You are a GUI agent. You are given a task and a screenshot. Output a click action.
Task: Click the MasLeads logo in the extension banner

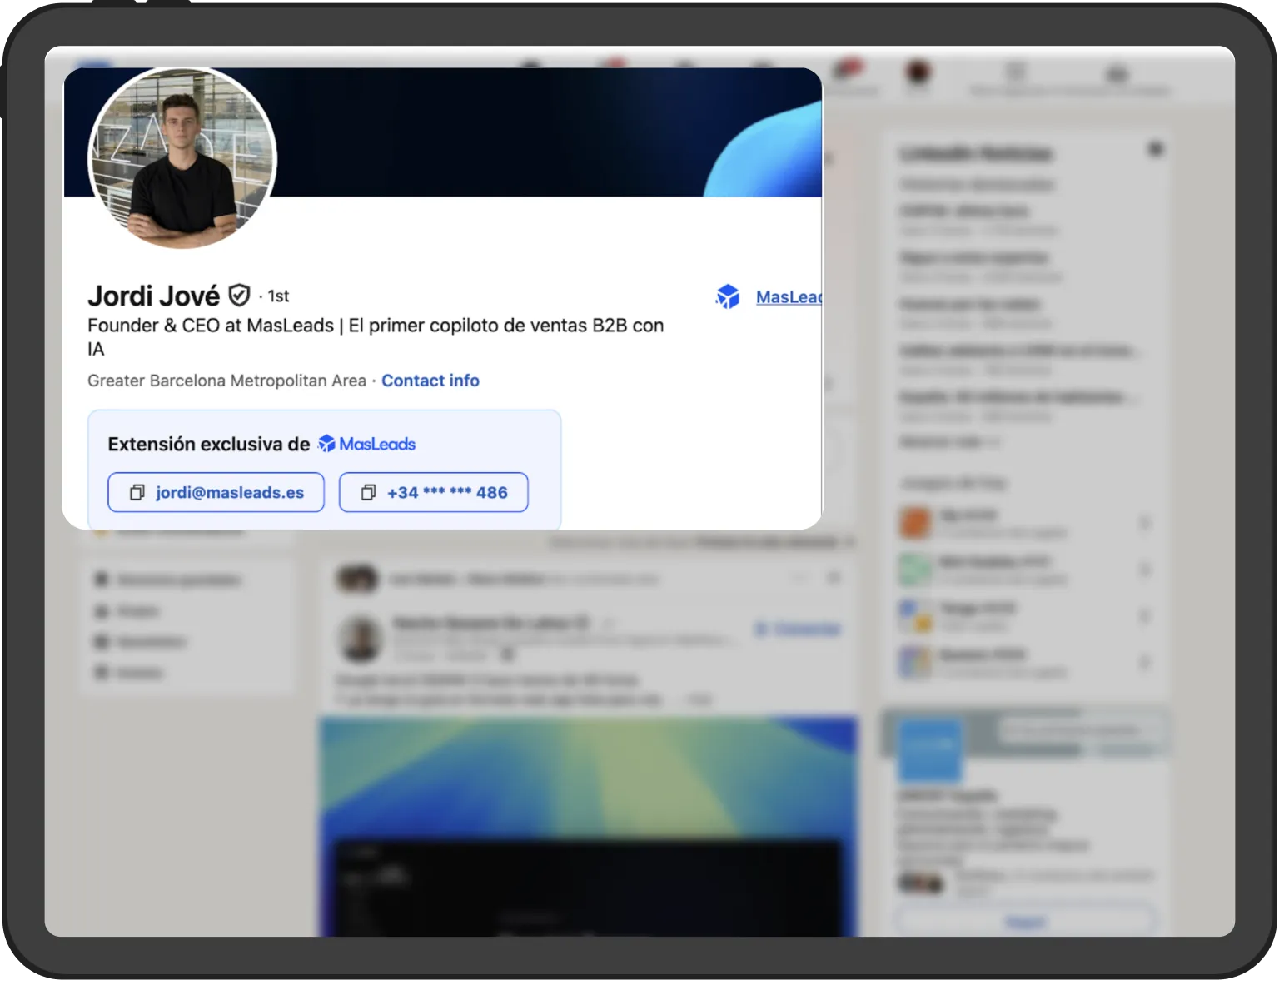click(x=367, y=444)
